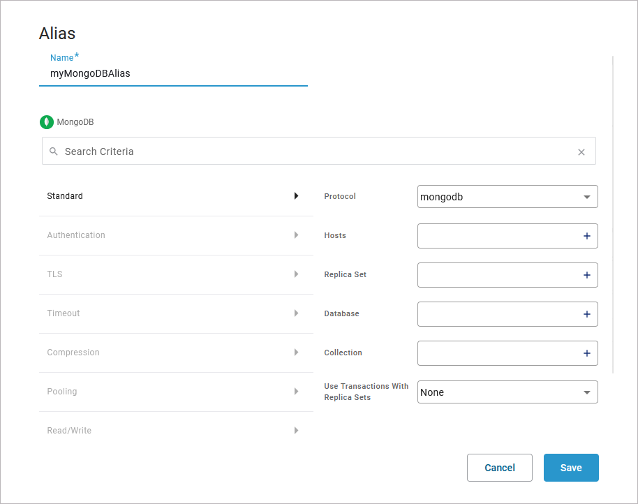Click the alias Name input field
Image resolution: width=638 pixels, height=504 pixels.
pos(173,73)
